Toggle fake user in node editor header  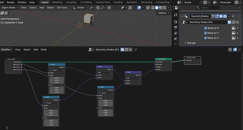tap(123, 50)
